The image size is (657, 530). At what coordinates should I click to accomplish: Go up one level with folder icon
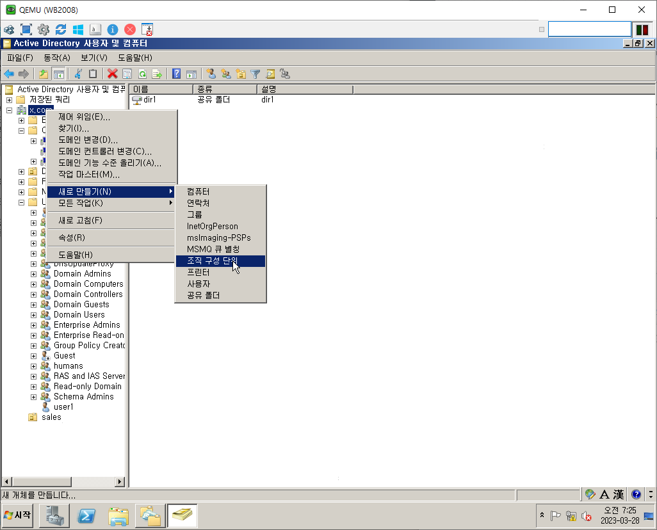(x=44, y=74)
